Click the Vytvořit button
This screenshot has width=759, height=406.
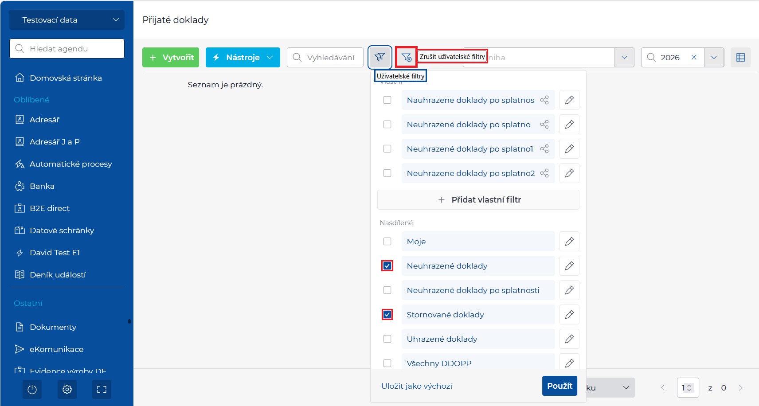(x=171, y=57)
